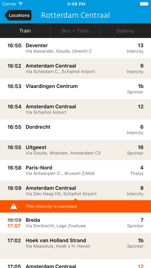Go back using the Locations button
The height and width of the screenshot is (268, 151).
pos(18,15)
